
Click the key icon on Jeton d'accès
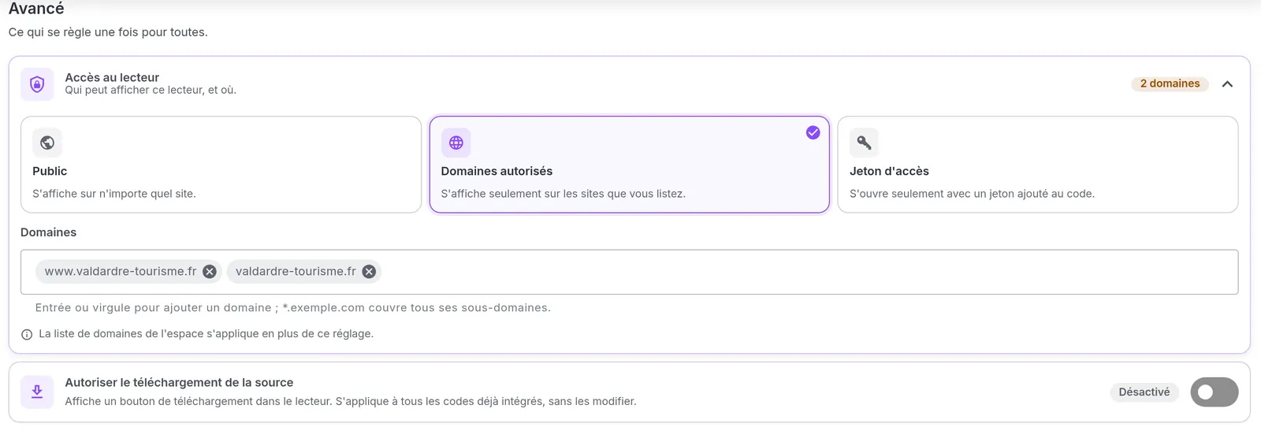point(864,143)
